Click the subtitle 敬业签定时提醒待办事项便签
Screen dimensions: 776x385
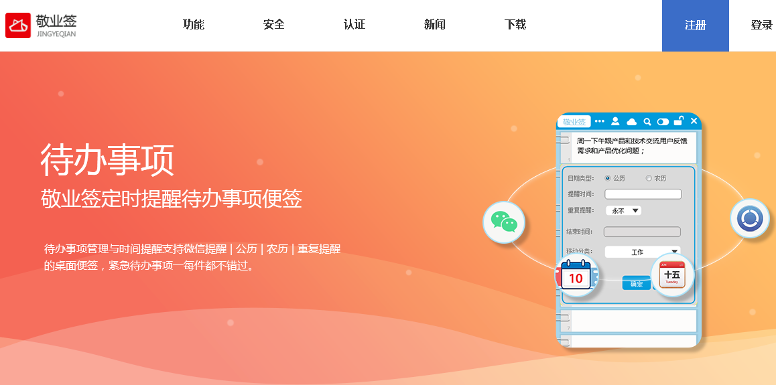point(172,199)
